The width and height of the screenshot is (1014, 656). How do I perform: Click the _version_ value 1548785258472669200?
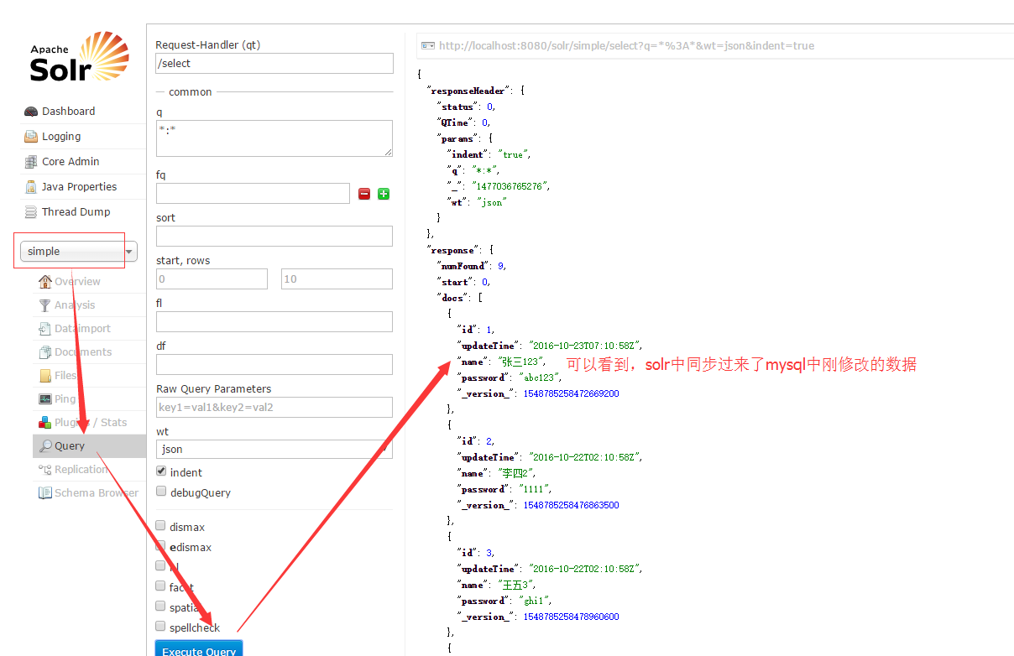(571, 393)
